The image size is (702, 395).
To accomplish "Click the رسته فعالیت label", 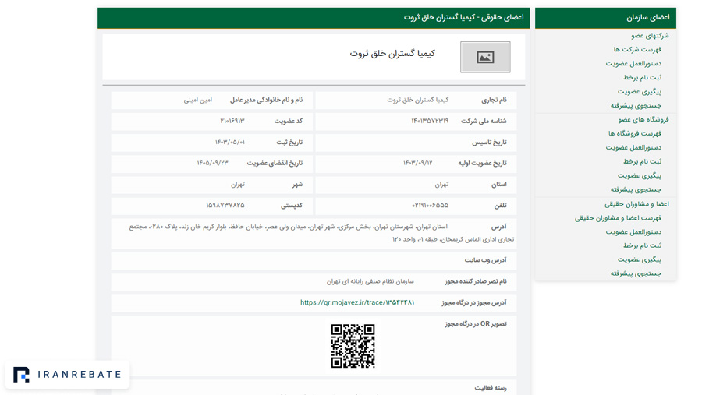I will [491, 388].
